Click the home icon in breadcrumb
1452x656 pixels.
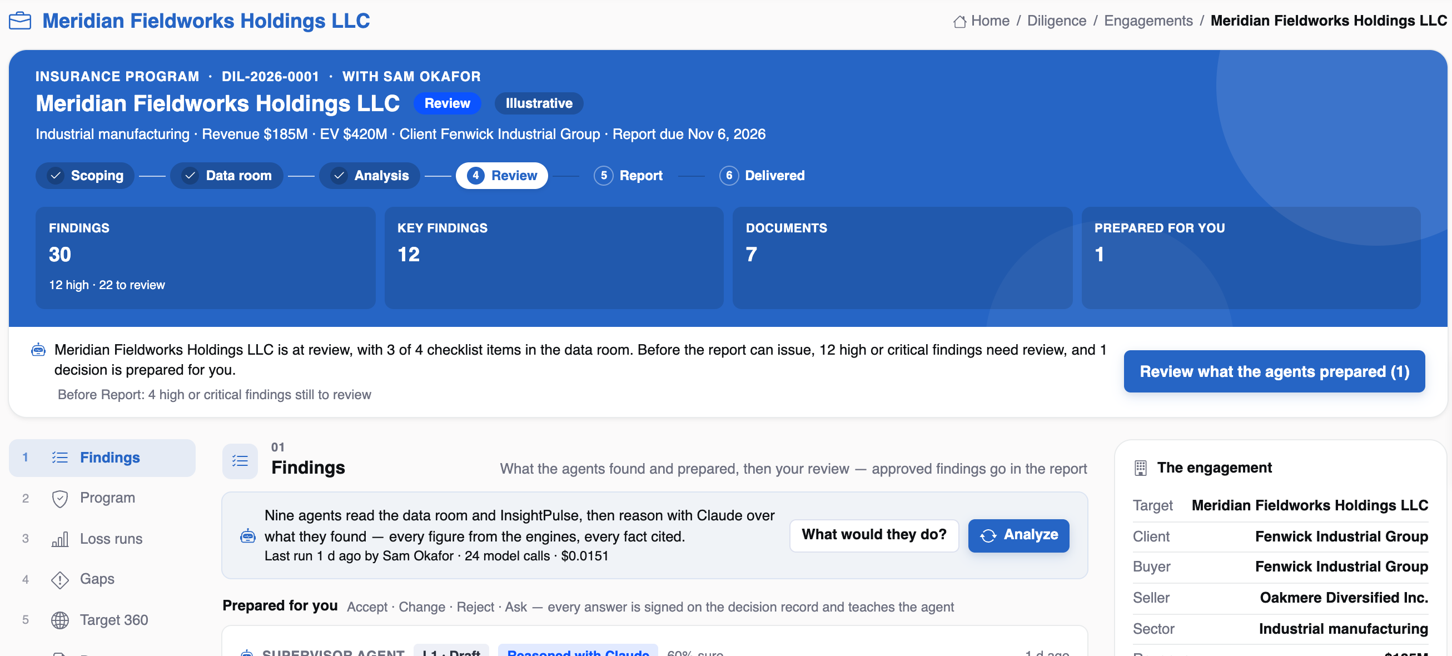(x=959, y=22)
